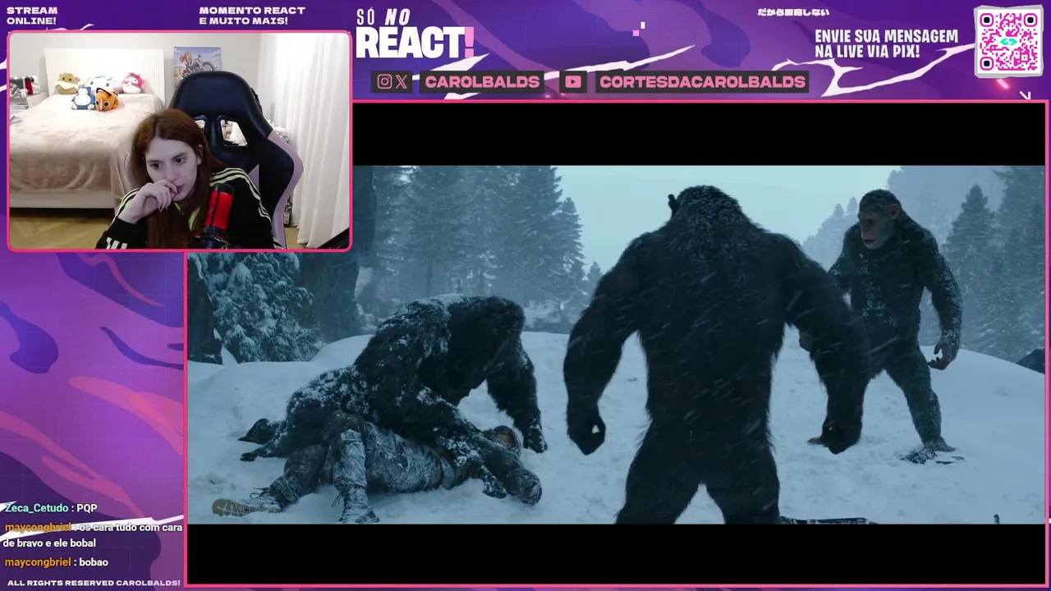The image size is (1051, 591).
Task: Click 'MOMENTO REACT E MUITO MAIS!' label
Action: click(252, 16)
